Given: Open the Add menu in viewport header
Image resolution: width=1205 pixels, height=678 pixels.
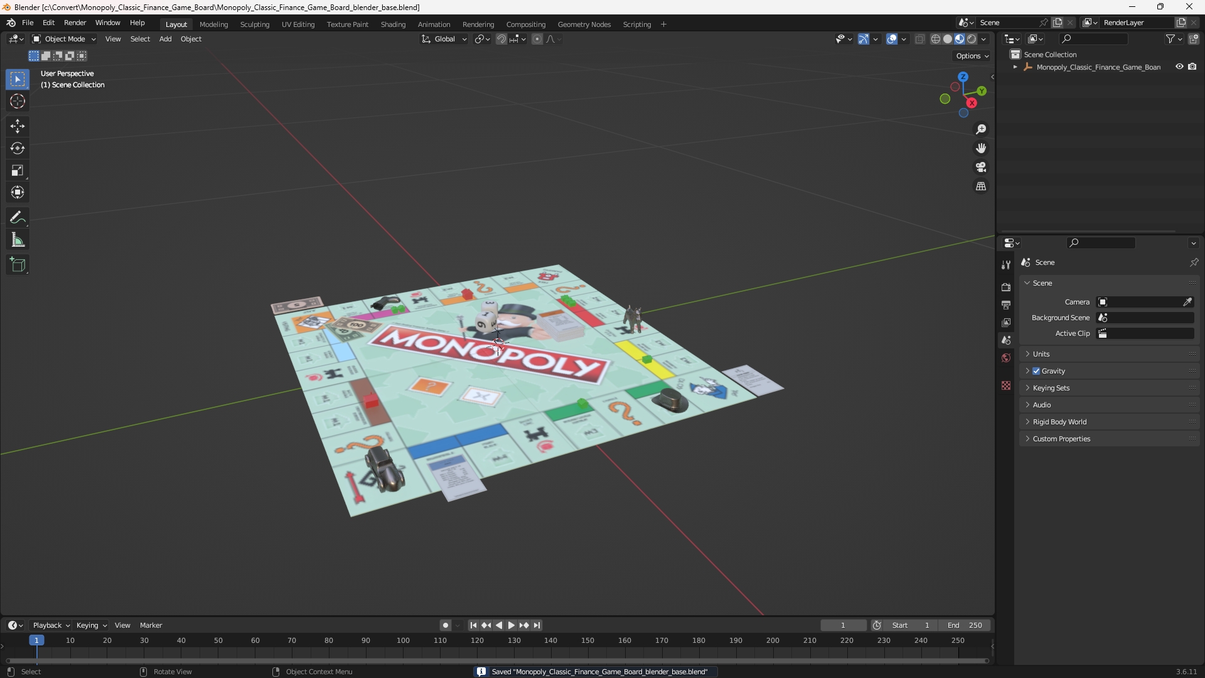Looking at the screenshot, I should click(165, 39).
